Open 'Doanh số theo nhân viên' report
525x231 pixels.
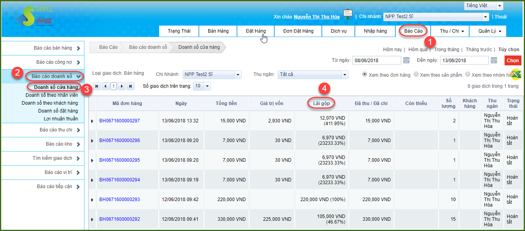52,95
